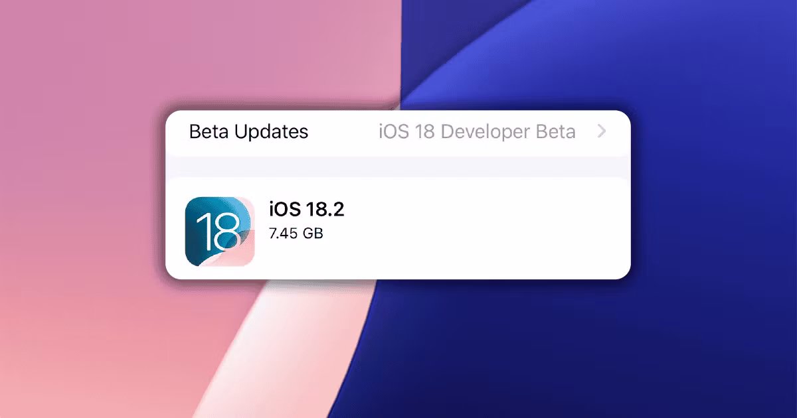Click the Beta Updates label text
The height and width of the screenshot is (418, 797).
point(248,132)
